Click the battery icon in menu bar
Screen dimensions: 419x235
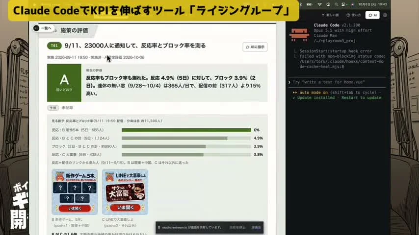pyautogui.click(x=309, y=4)
